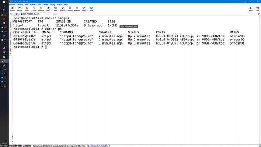Open the X server menu

tap(33, 4)
